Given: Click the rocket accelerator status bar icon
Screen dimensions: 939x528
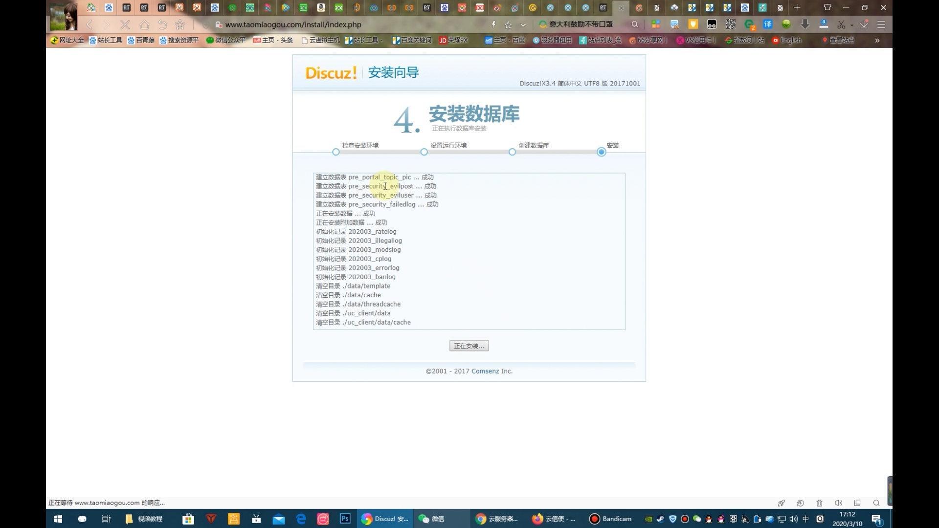Looking at the screenshot, I should click(x=782, y=503).
